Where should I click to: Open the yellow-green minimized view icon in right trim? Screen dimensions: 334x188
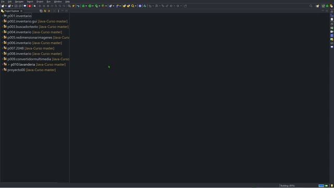(332, 40)
